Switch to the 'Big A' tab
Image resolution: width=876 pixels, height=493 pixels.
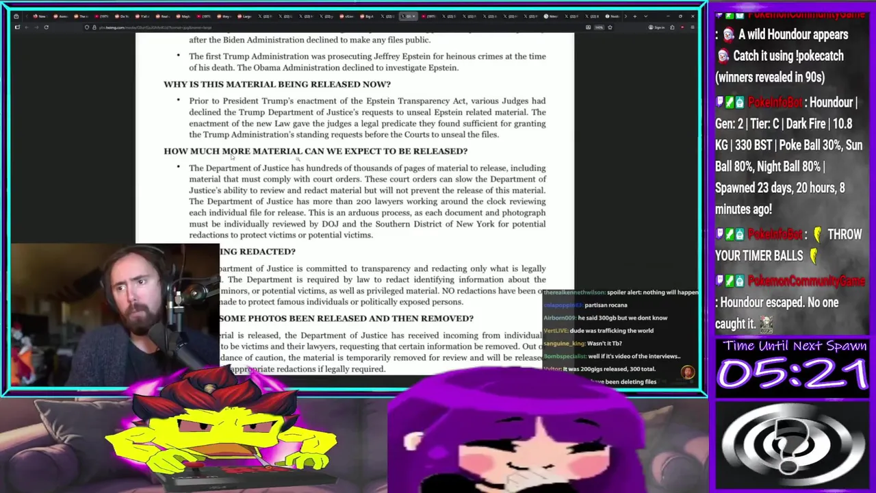(x=368, y=16)
